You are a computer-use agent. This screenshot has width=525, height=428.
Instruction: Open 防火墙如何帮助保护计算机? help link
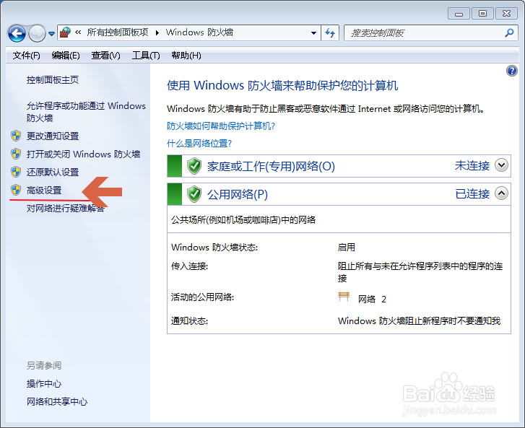(221, 126)
